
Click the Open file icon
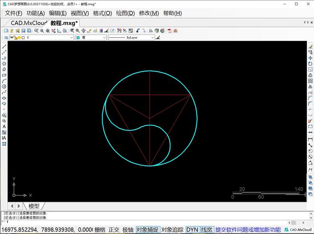tap(12, 31)
